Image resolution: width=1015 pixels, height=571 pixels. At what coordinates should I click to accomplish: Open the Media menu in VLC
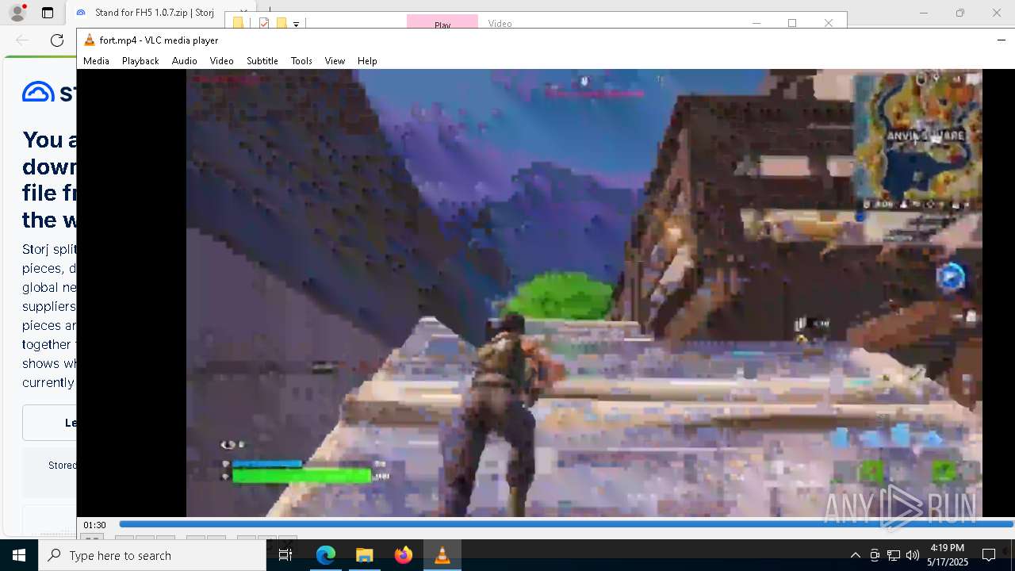pos(96,61)
